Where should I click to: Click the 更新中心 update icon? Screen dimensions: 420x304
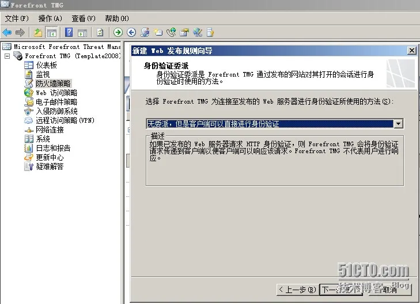(x=29, y=157)
